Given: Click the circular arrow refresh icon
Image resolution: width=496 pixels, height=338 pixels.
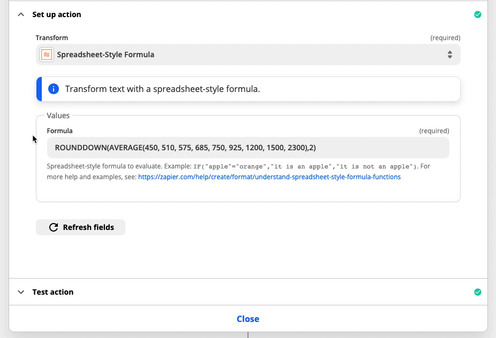Looking at the screenshot, I should tap(54, 227).
